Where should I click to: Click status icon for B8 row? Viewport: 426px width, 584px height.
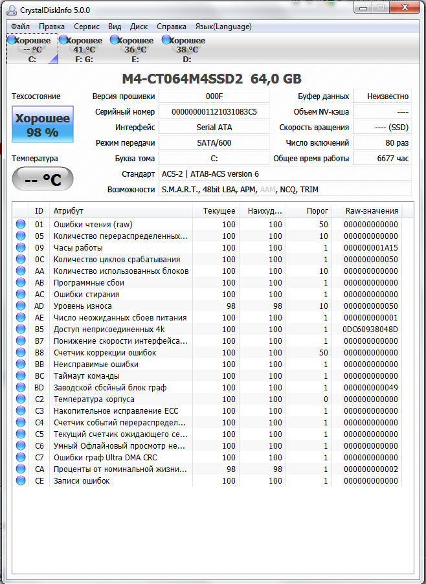click(21, 352)
